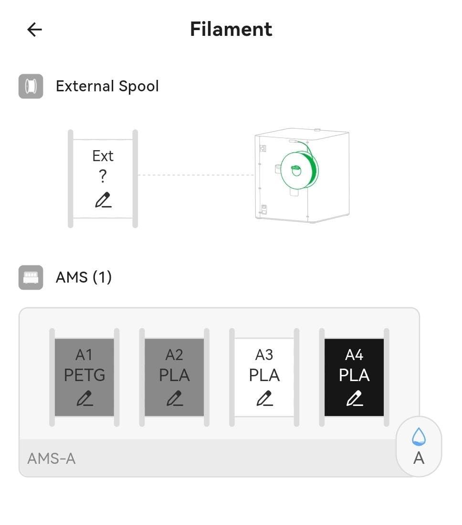Choose the black A4 label in its swatch
This screenshot has width=462, height=525.
[x=354, y=355]
